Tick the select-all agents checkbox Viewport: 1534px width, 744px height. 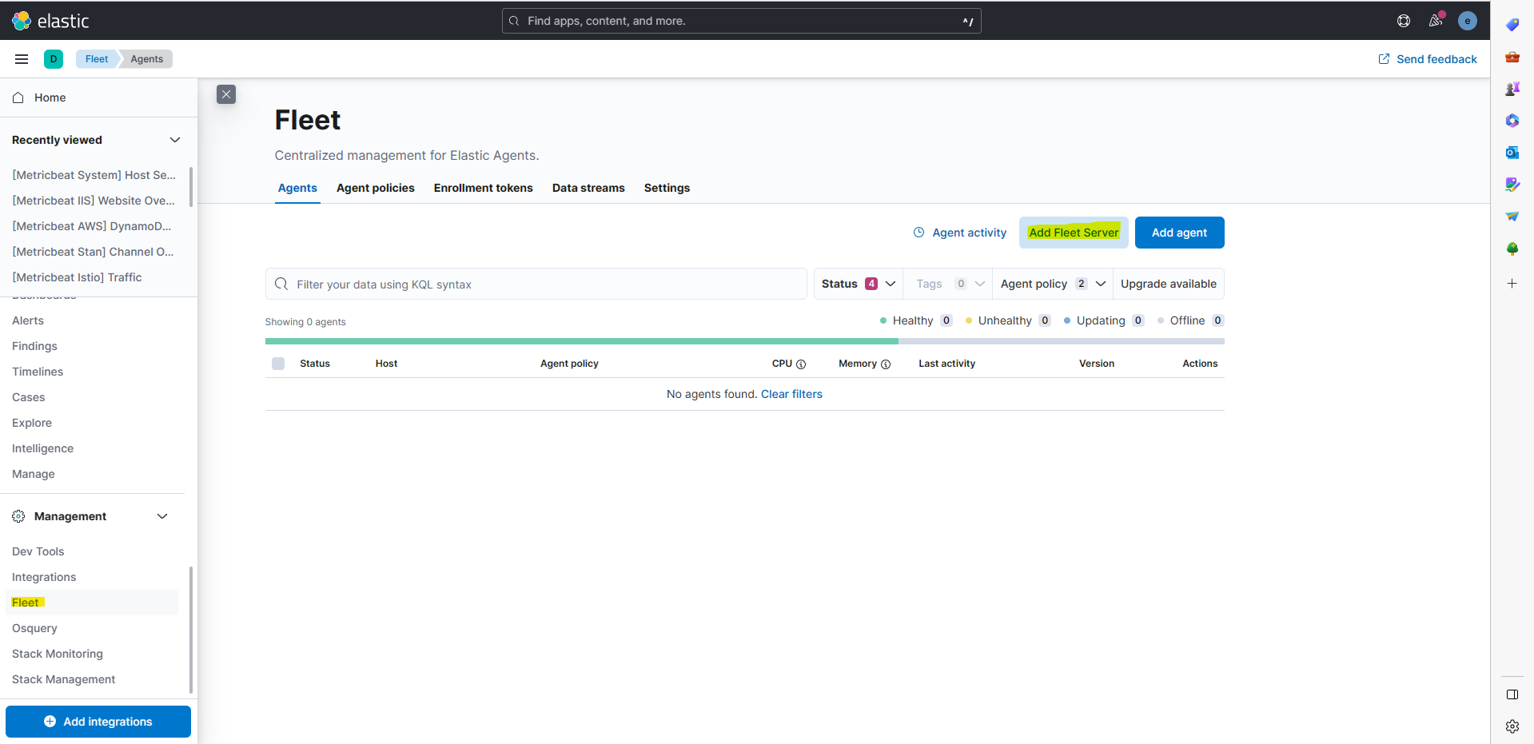(278, 364)
